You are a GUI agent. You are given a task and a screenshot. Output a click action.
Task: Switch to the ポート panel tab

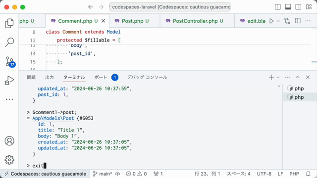click(101, 77)
